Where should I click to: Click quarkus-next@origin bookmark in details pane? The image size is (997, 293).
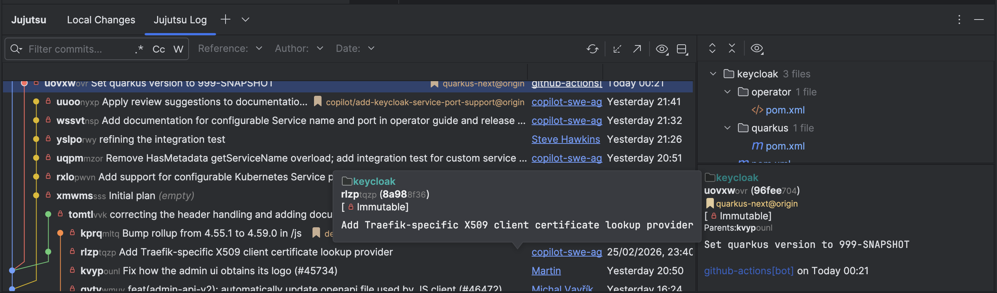pos(757,204)
